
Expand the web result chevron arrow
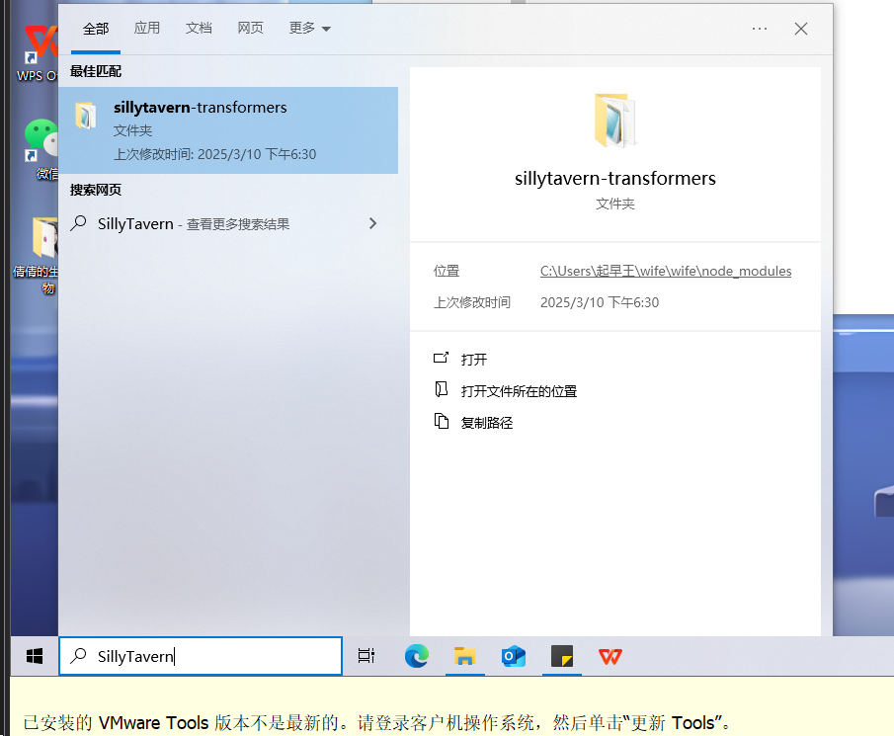[372, 223]
